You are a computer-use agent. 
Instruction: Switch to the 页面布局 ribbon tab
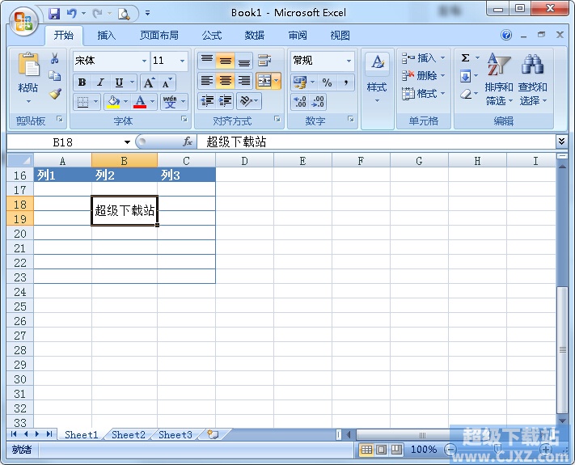[159, 36]
